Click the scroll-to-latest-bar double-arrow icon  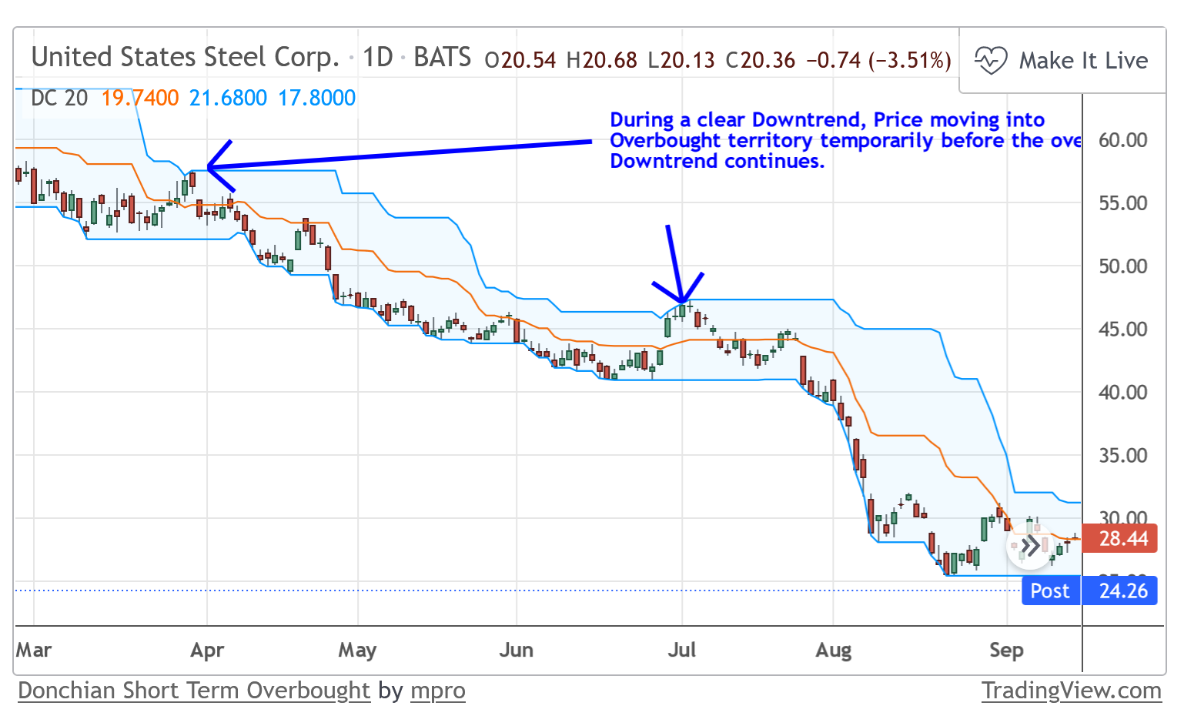point(1029,546)
